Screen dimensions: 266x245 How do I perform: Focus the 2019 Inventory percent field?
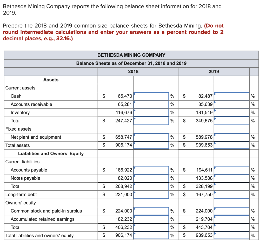(231, 112)
